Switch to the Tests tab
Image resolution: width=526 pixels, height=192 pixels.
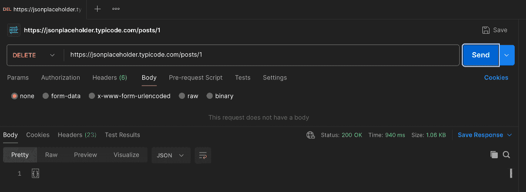pyautogui.click(x=242, y=78)
